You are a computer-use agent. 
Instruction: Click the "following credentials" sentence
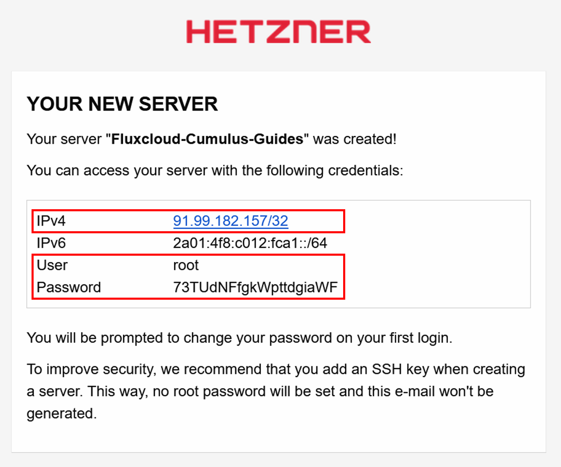[215, 171]
